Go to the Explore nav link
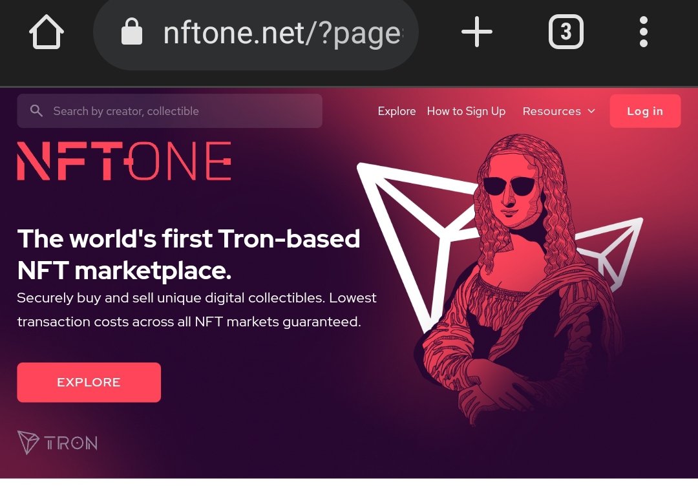The image size is (698, 495). click(x=397, y=111)
